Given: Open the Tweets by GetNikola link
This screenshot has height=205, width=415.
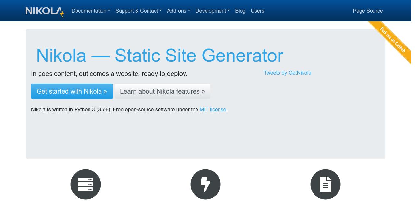Looking at the screenshot, I should pos(287,73).
